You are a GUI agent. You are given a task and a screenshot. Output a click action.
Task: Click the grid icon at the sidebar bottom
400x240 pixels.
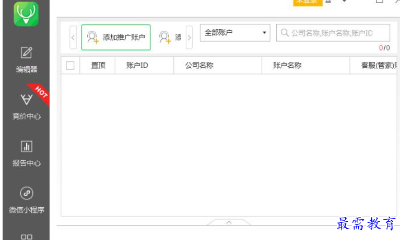pos(26,236)
